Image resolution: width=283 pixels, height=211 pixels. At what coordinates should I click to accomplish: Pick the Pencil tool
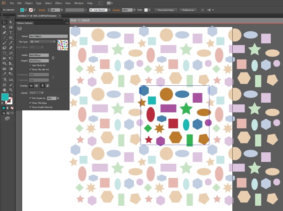pyautogui.click(x=11, y=43)
